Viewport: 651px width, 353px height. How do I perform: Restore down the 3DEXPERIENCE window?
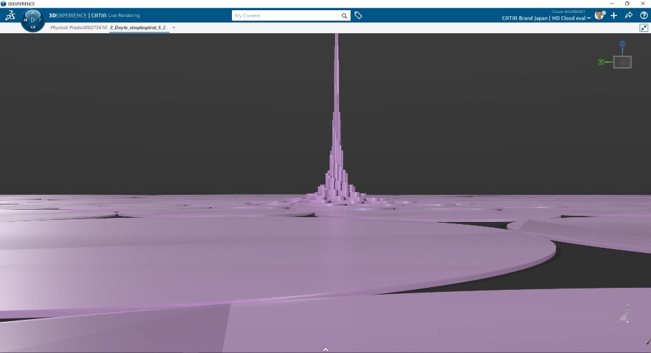click(x=627, y=4)
